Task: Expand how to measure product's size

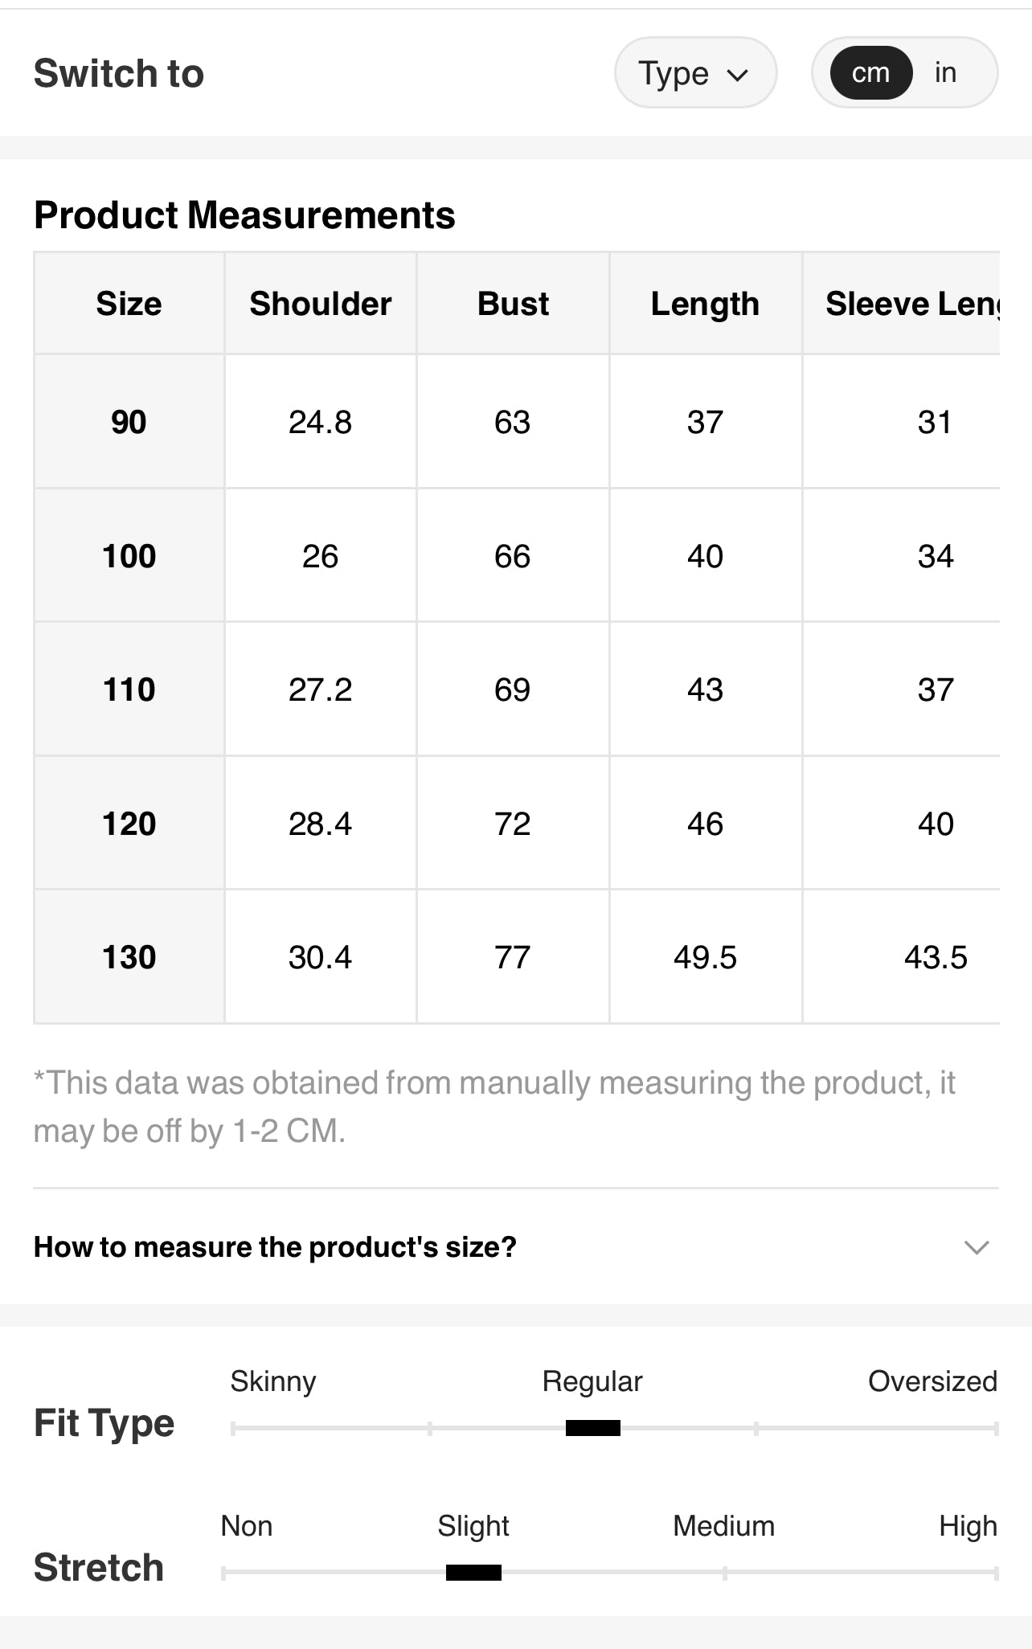Action: pyautogui.click(x=275, y=1246)
